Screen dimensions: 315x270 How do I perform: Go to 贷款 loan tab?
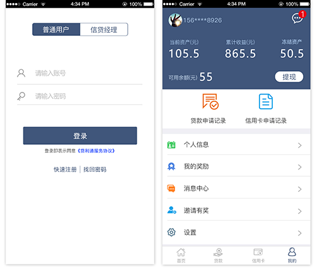pyautogui.click(x=218, y=255)
